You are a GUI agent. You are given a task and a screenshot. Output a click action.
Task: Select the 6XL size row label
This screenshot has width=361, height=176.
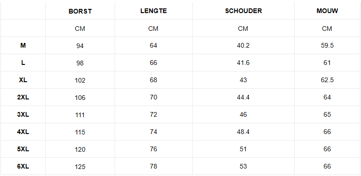pos(23,166)
